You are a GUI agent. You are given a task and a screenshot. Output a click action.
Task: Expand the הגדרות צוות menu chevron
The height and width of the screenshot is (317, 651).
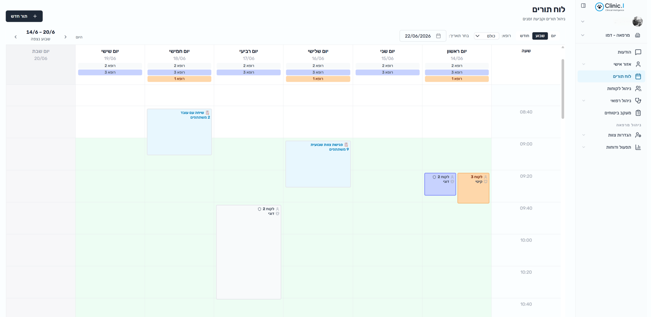click(583, 135)
